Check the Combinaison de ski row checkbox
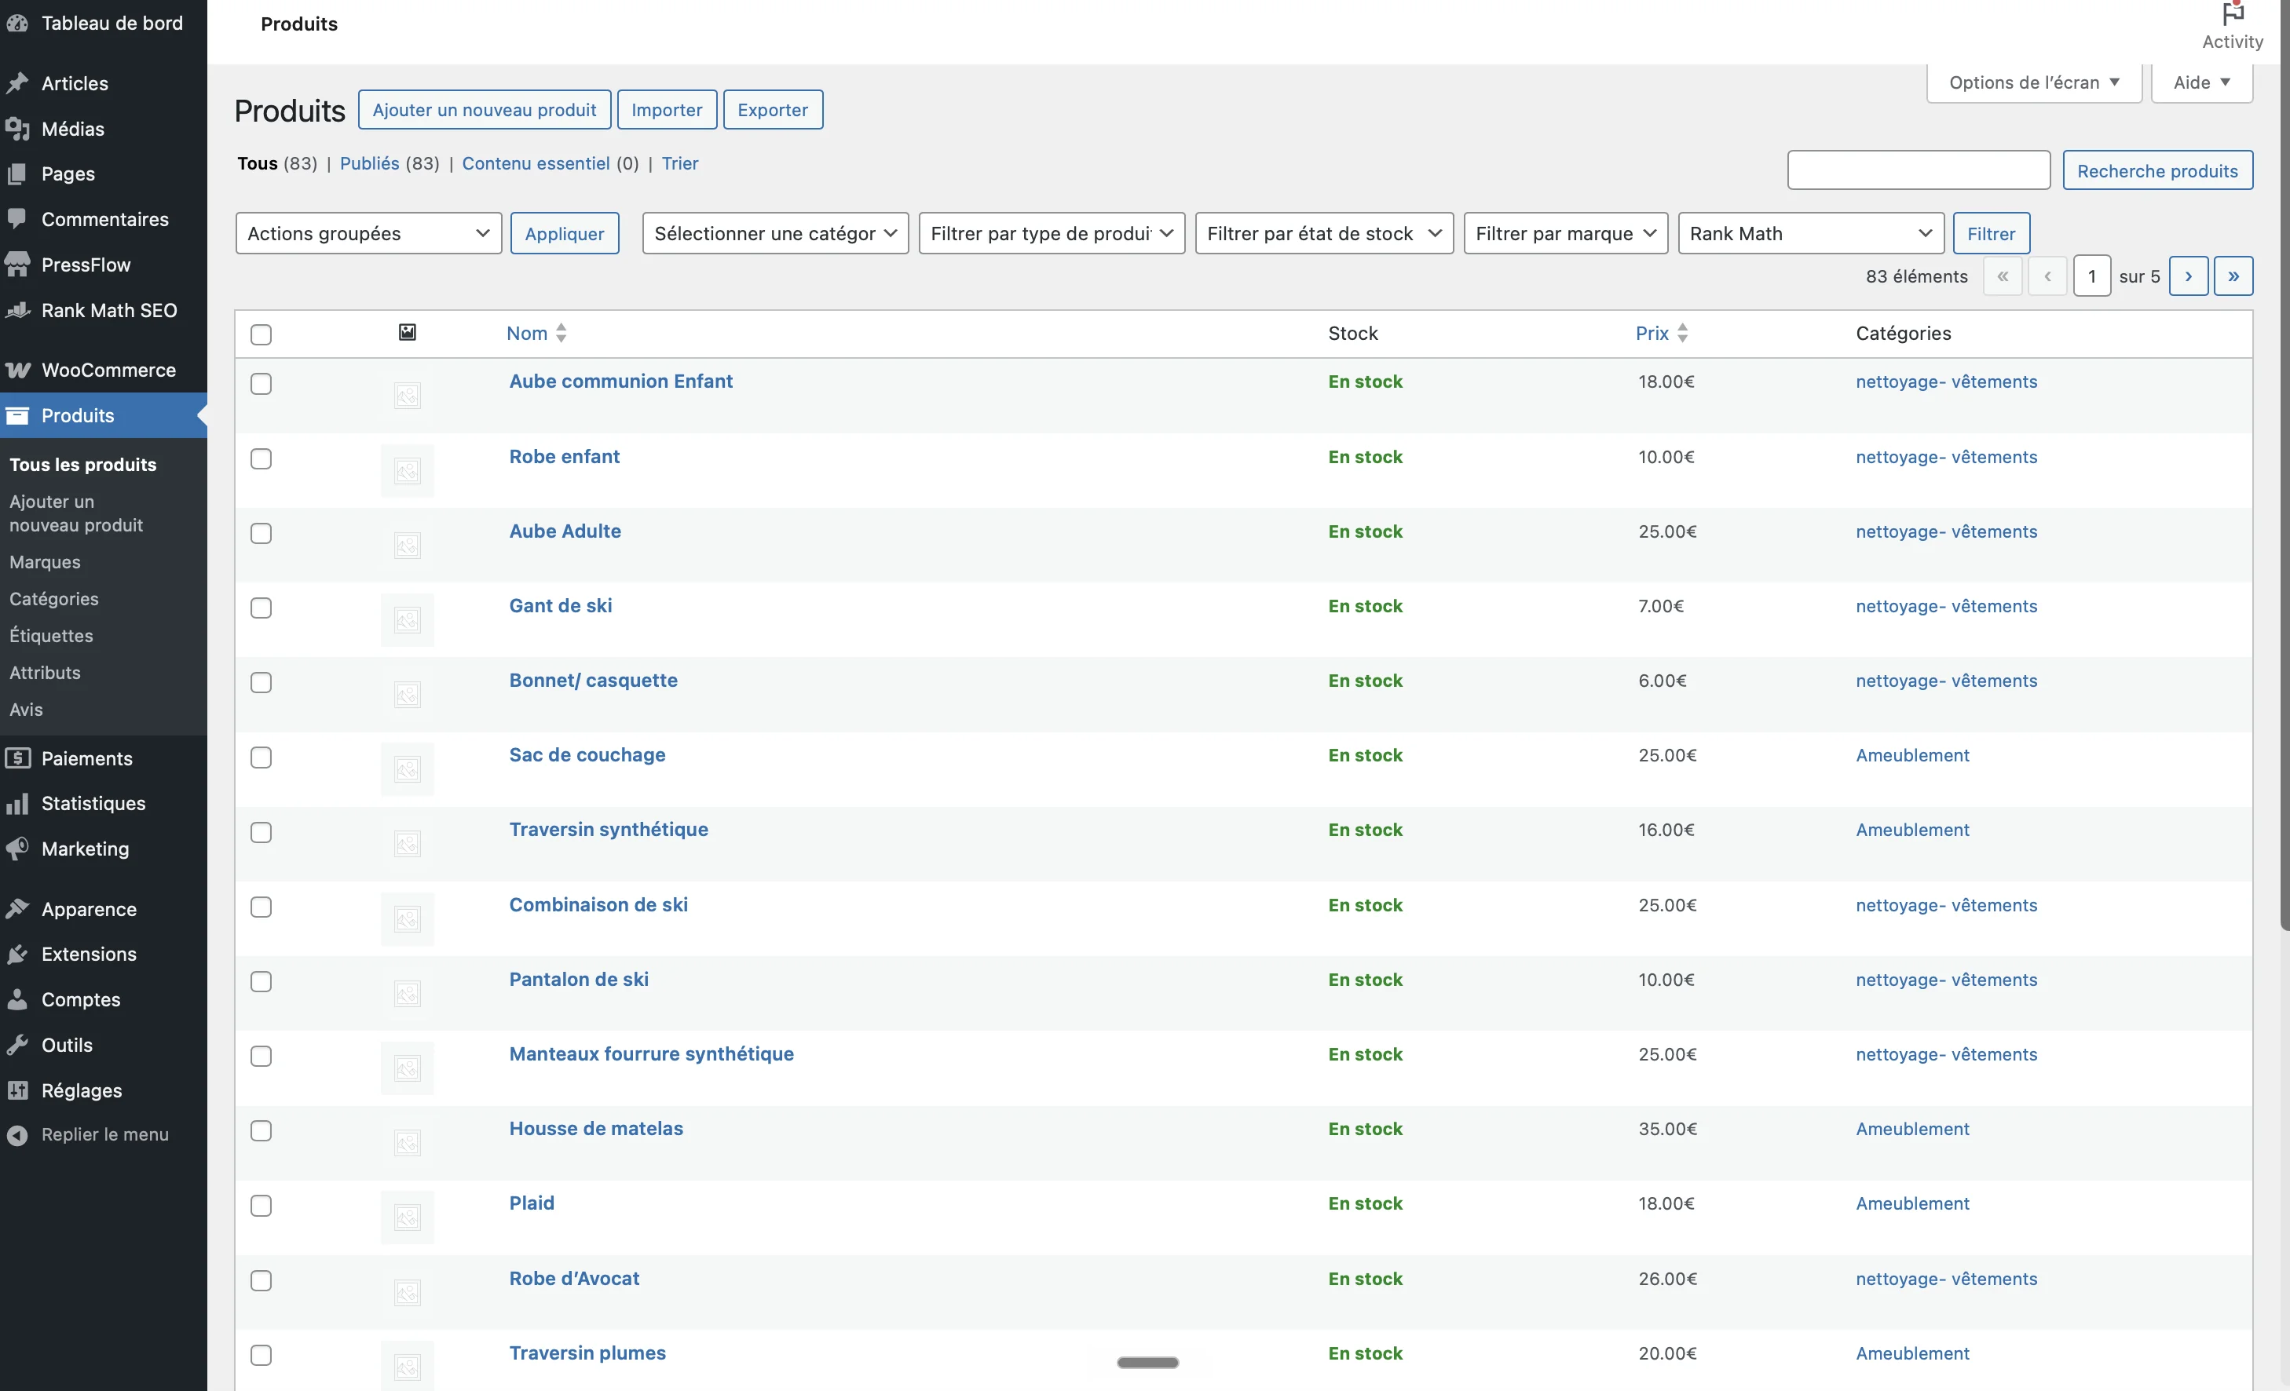The height and width of the screenshot is (1391, 2290). pyautogui.click(x=262, y=907)
